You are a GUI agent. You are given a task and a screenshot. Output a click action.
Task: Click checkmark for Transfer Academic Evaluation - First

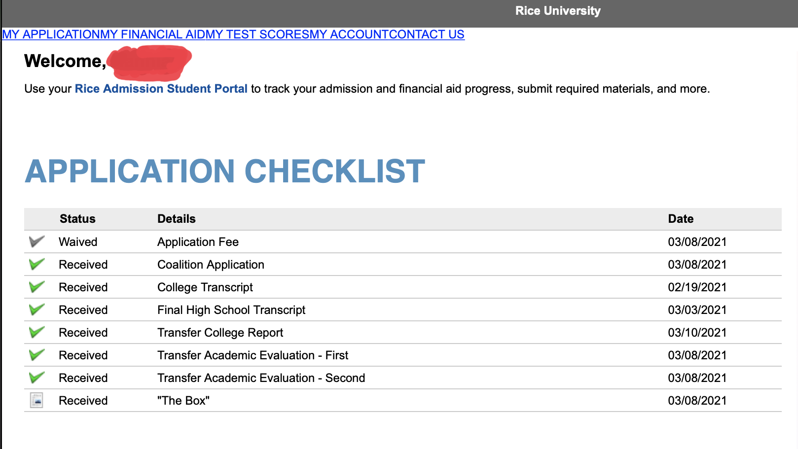pyautogui.click(x=36, y=355)
